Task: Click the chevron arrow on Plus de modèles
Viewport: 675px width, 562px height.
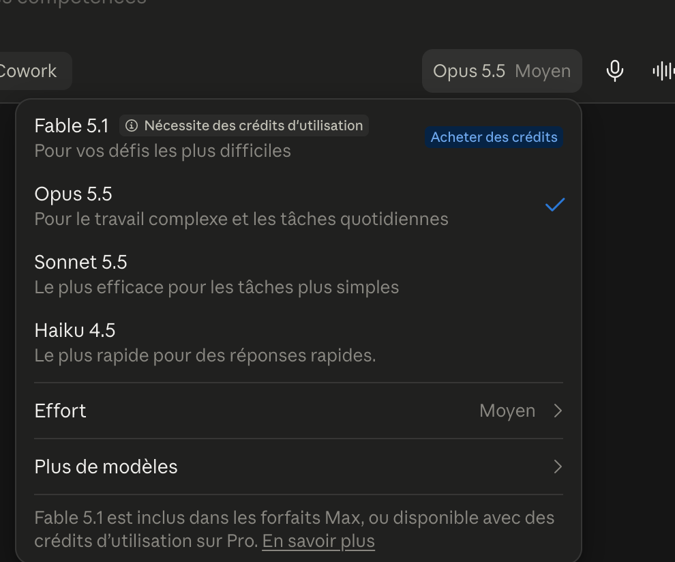Action: 558,467
